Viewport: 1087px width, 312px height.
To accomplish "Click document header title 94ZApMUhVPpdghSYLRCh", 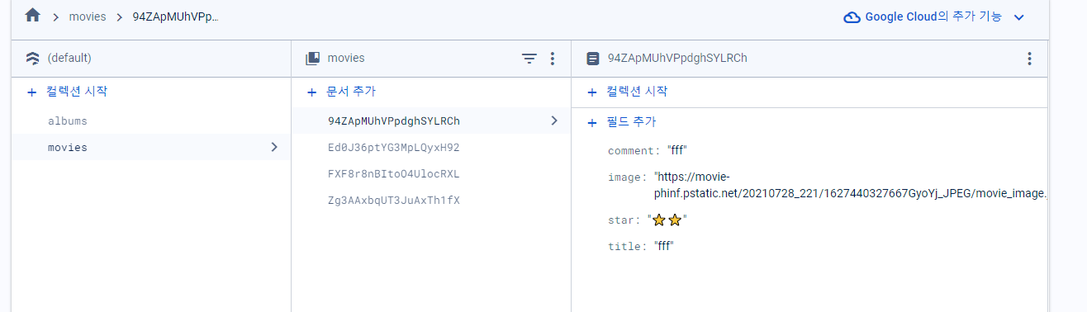I will click(x=677, y=59).
